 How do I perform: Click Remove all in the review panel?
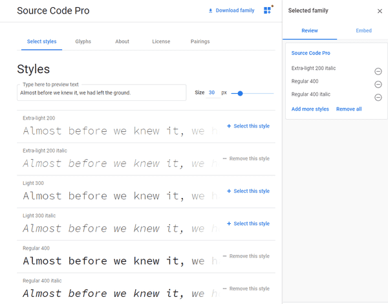[349, 109]
